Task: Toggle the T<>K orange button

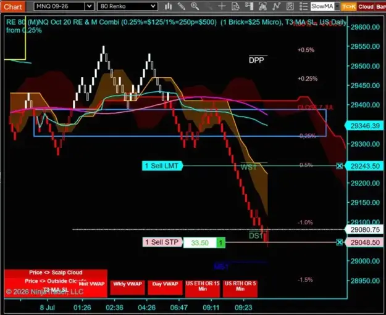Action: (349, 7)
